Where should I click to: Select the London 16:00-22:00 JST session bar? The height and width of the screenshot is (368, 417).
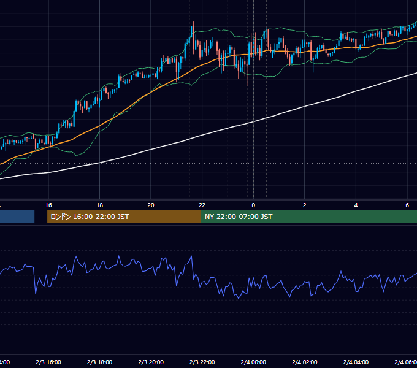[x=124, y=217]
